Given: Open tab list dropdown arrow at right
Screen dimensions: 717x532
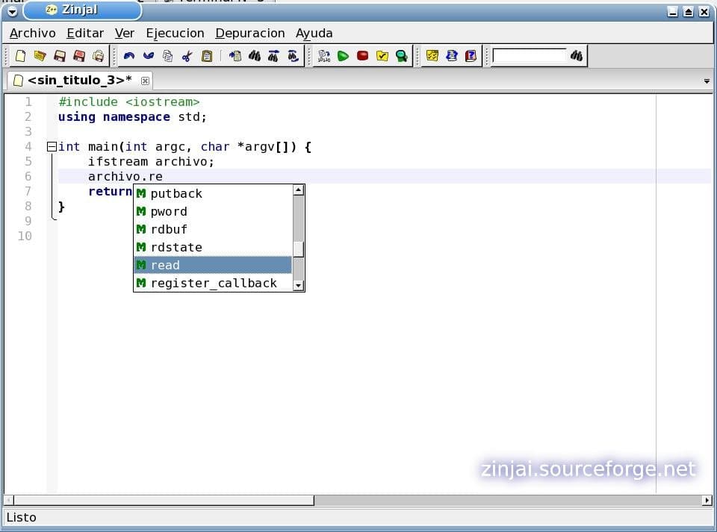Looking at the screenshot, I should [x=707, y=81].
